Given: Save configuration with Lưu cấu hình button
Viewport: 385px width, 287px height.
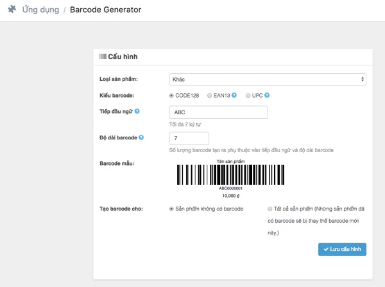Looking at the screenshot, I should (342, 249).
